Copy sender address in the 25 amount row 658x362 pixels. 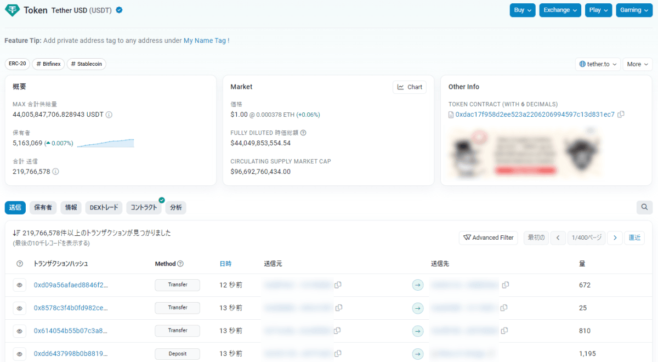(x=338, y=308)
